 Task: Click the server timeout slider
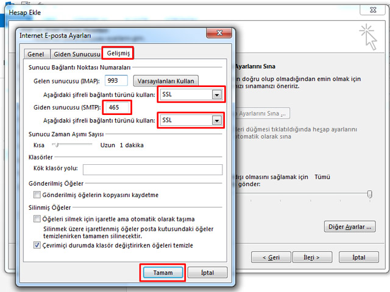57,145
